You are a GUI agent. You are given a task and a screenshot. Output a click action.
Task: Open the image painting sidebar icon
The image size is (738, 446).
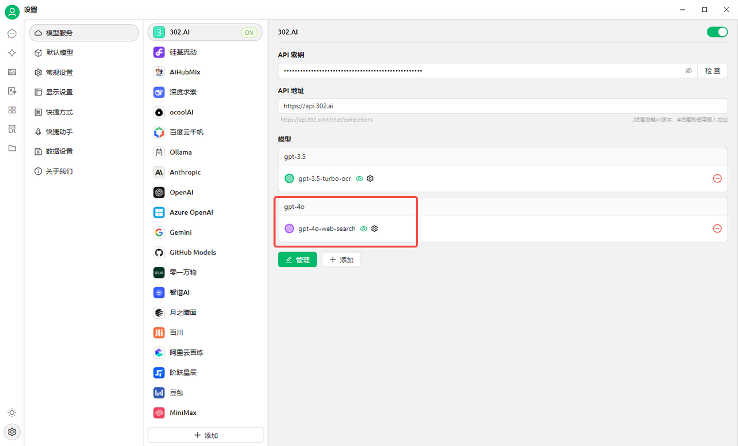click(x=12, y=72)
